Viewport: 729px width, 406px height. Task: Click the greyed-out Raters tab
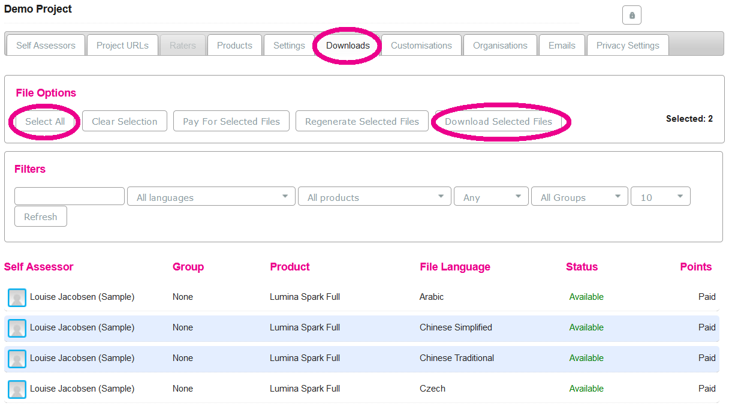tap(183, 45)
